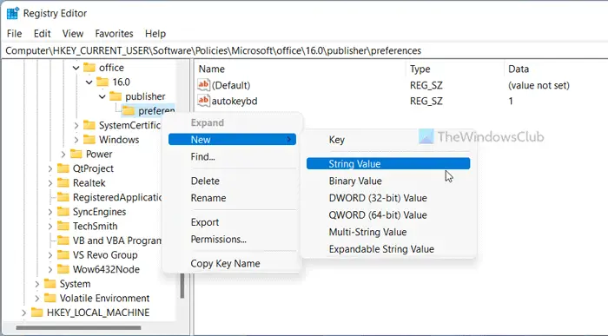
Task: Click the VS Revo Group folder icon
Action: (63, 254)
